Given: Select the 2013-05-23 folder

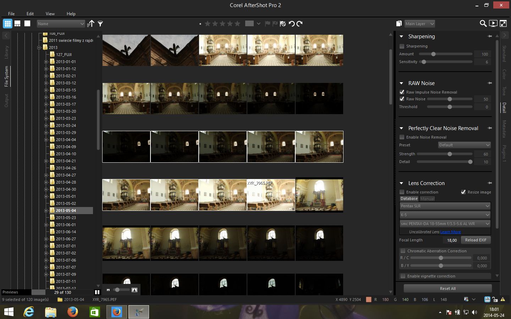Looking at the screenshot, I should [66, 218].
